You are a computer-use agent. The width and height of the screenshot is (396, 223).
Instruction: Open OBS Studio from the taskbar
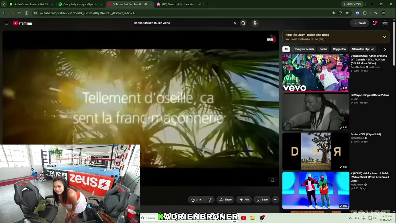(x=262, y=218)
